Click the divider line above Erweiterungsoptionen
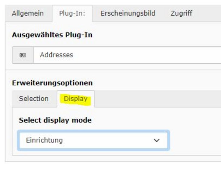The width and height of the screenshot is (221, 182). coord(113,70)
